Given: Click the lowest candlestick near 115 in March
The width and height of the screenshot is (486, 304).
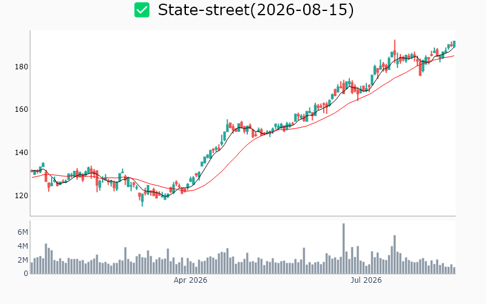Looking at the screenshot, I should (142, 199).
